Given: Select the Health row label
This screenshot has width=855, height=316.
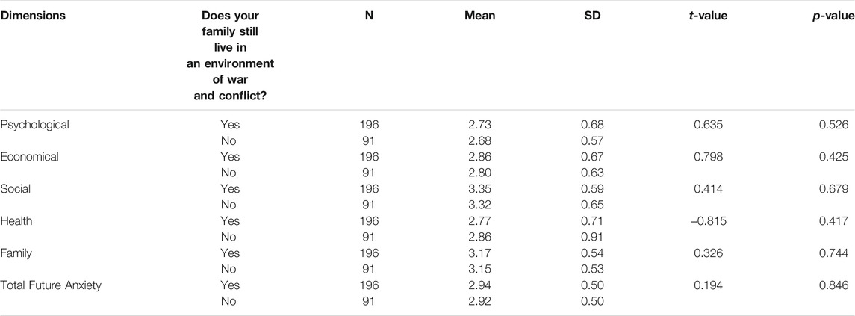Looking at the screenshot, I should pos(16,221).
